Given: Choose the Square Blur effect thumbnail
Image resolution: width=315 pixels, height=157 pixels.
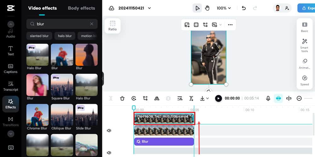Looking at the screenshot, I should tap(62, 85).
